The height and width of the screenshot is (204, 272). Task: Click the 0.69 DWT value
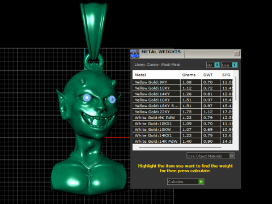pyautogui.click(x=208, y=129)
